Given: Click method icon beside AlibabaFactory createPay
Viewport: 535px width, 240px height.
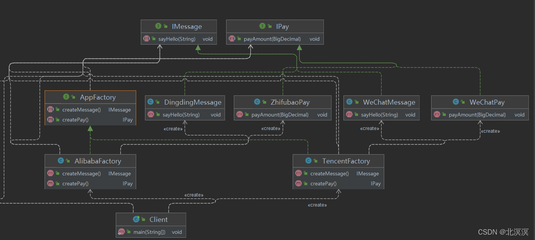Looking at the screenshot, I should click(x=50, y=183).
